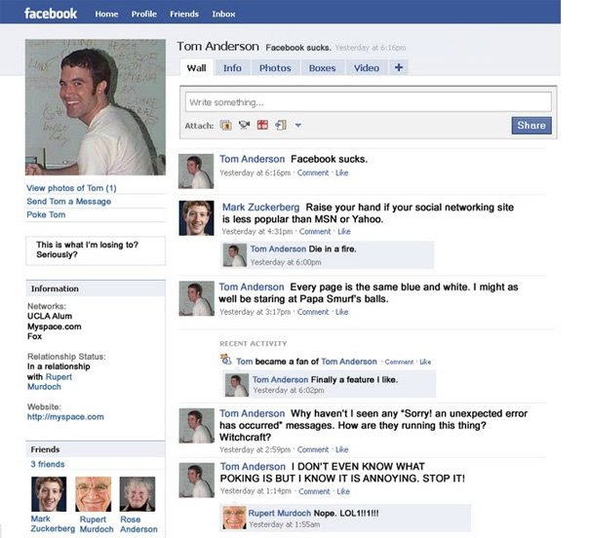Like the 'Tom became a fan' activity
This screenshot has width=590, height=538.
[425, 362]
